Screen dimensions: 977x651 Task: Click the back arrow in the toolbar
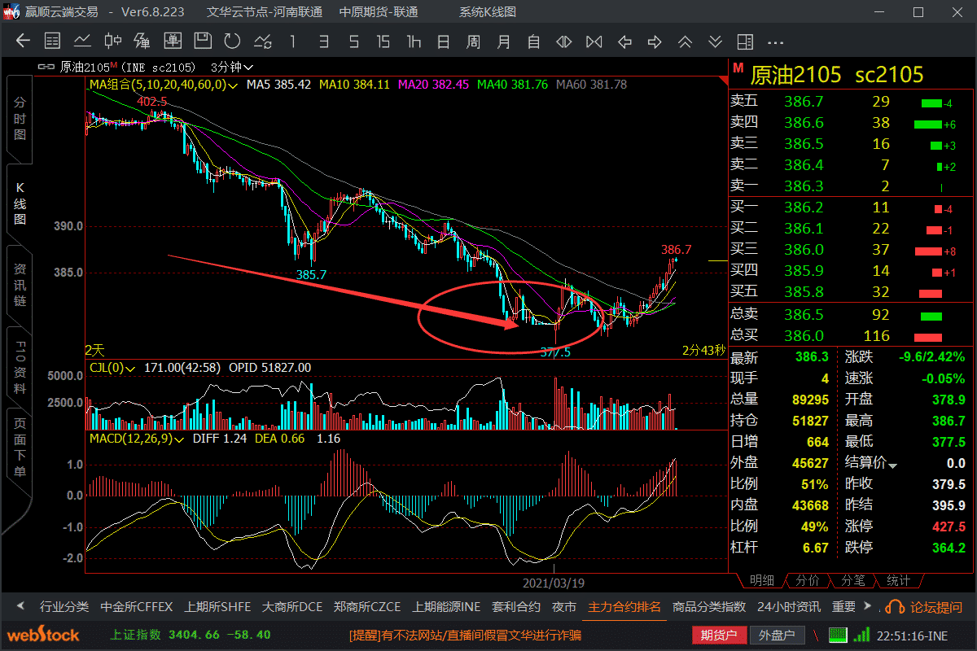(23, 42)
